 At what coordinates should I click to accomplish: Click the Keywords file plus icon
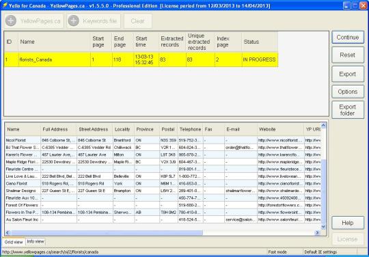click(73, 21)
